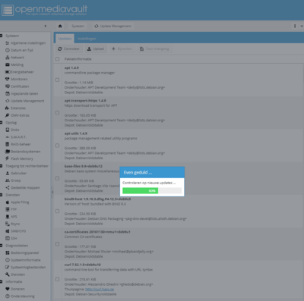Open Netwerk settings via its sidebar icon
The image size is (304, 301).
8,58
